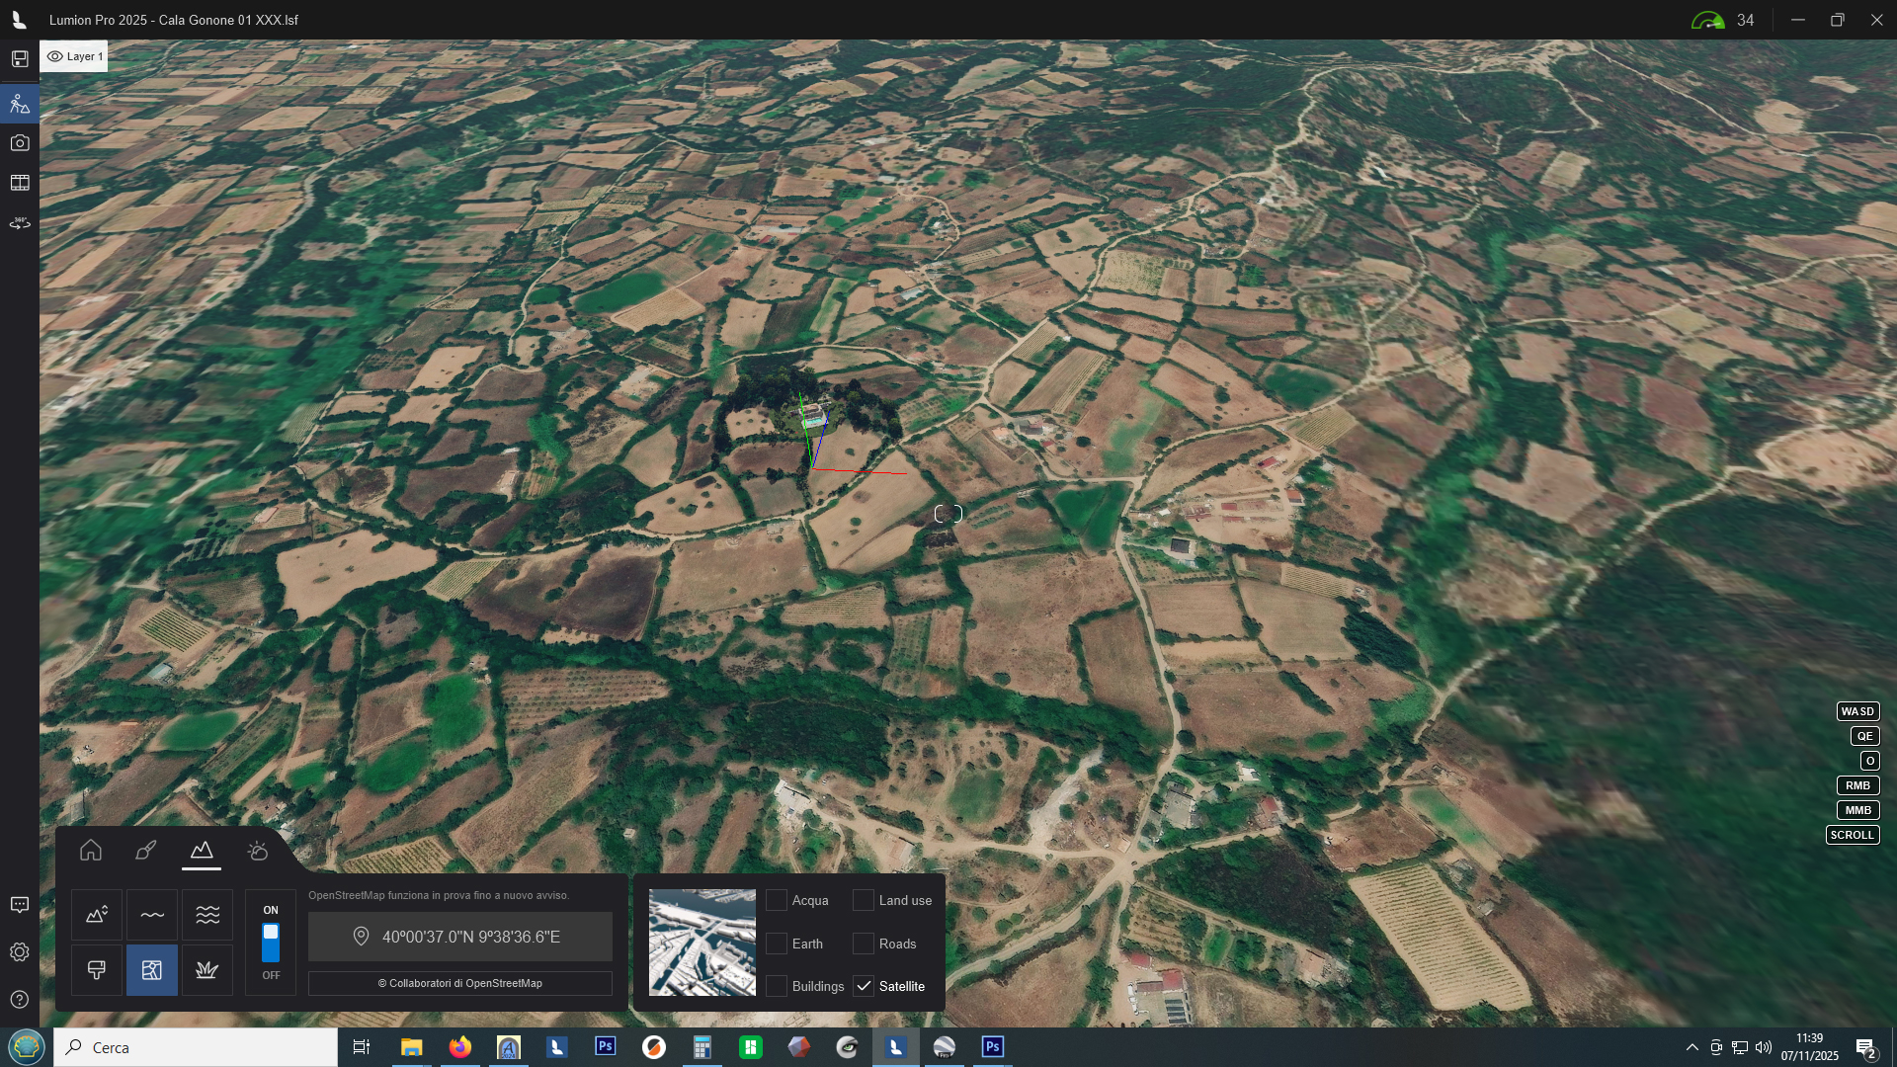The width and height of the screenshot is (1897, 1067).
Task: Open the Materials (paintbrush) tab
Action: coord(146,851)
